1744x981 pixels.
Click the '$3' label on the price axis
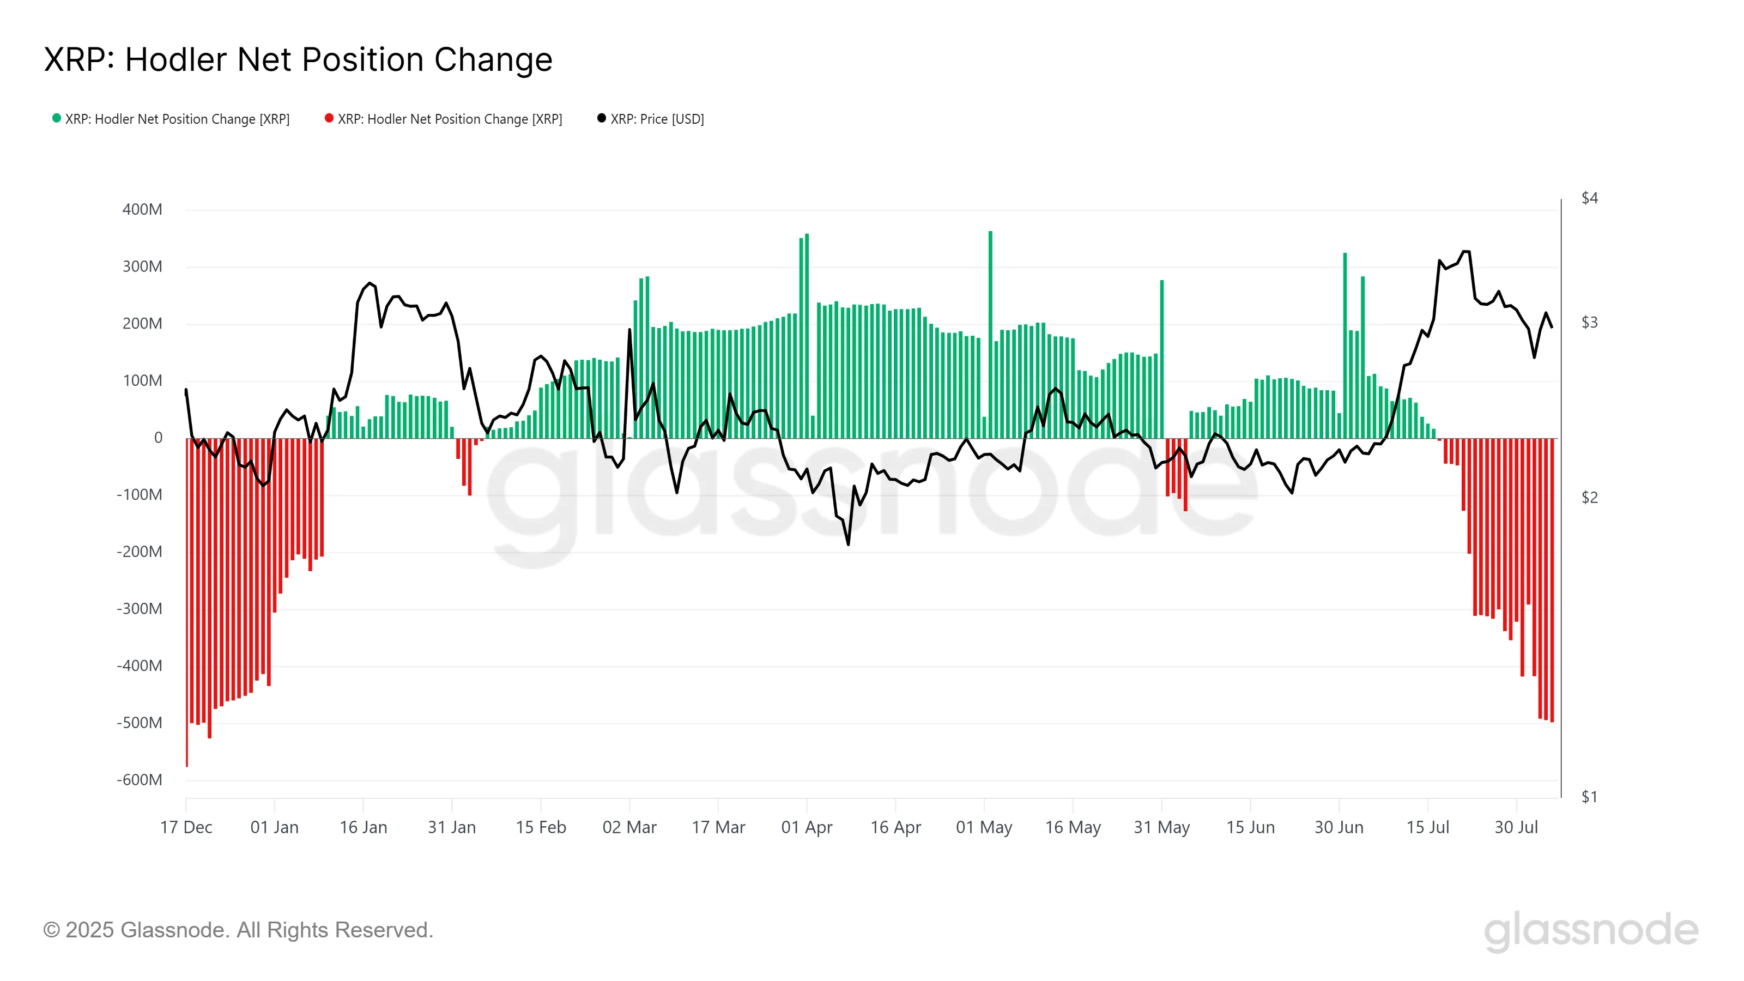1589,322
